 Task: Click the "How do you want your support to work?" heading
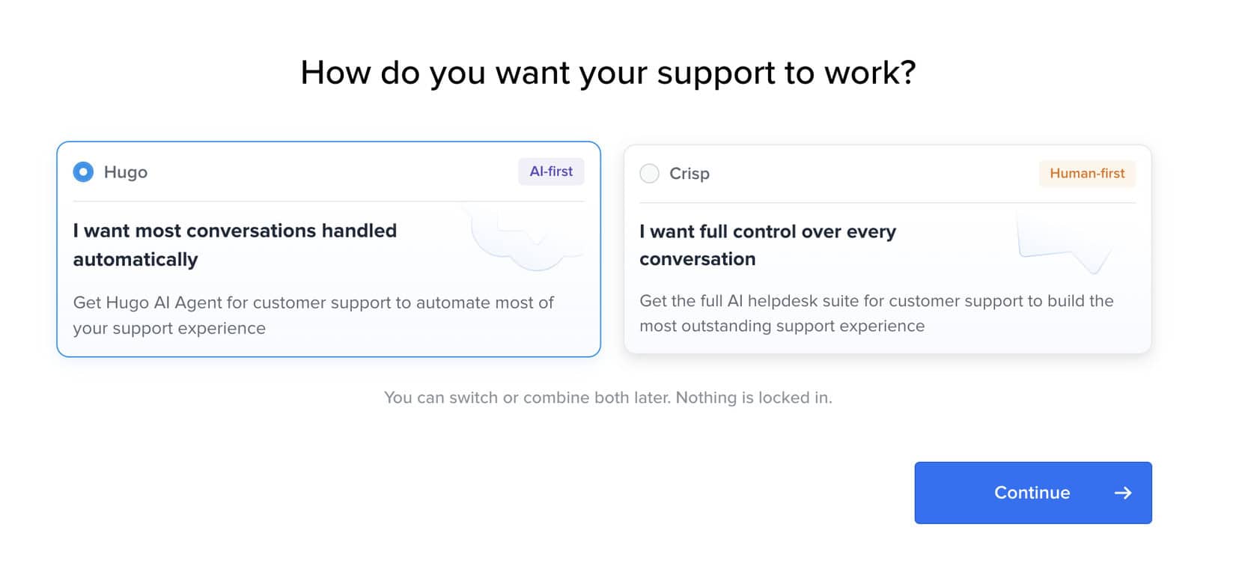pos(608,73)
